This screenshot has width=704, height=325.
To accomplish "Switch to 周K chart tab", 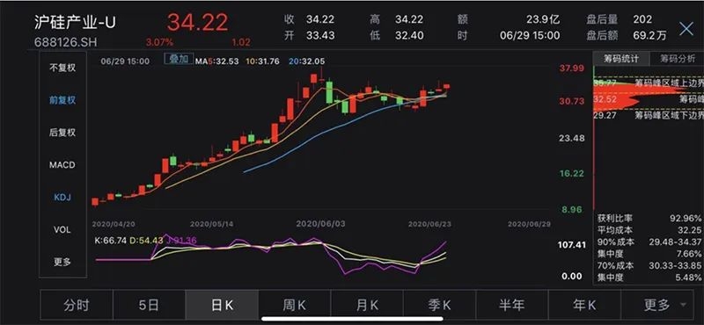I will tap(295, 305).
